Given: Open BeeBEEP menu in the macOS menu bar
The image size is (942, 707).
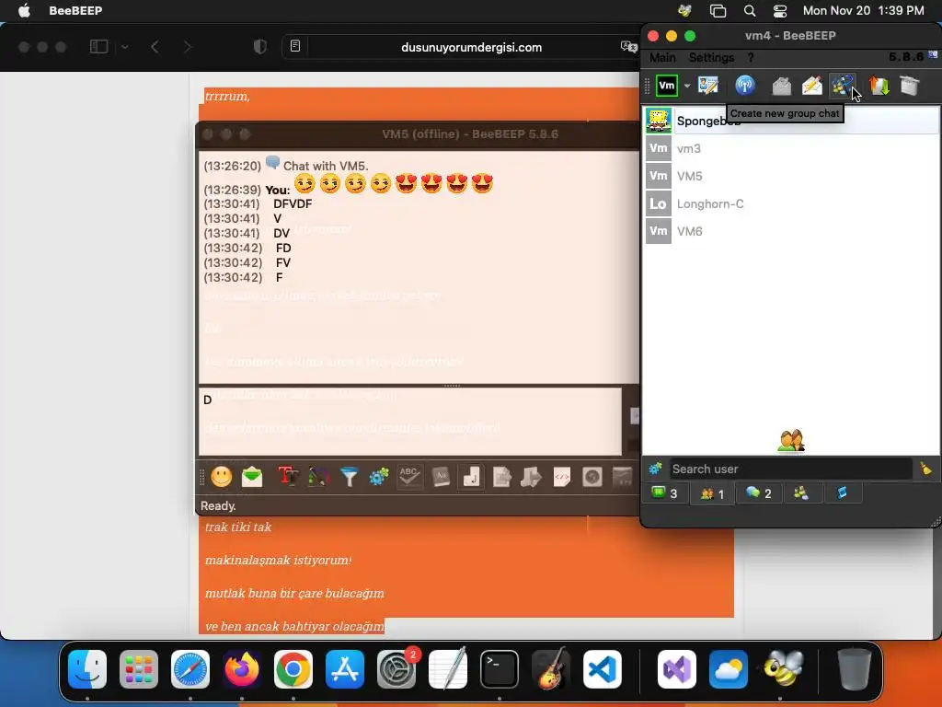Looking at the screenshot, I should (x=75, y=11).
